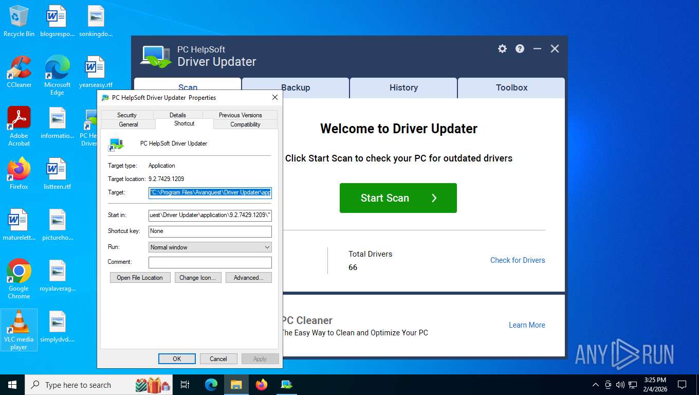The width and height of the screenshot is (699, 395).
Task: Open Task View on the taskbar
Action: click(185, 385)
